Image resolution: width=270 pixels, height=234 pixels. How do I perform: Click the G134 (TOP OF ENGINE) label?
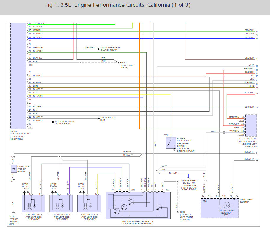[14, 219]
